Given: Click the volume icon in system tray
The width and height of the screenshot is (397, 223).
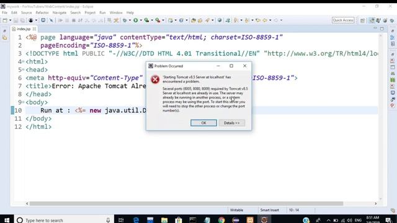Looking at the screenshot, I should (350, 221).
